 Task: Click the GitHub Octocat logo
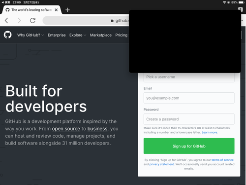8,35
